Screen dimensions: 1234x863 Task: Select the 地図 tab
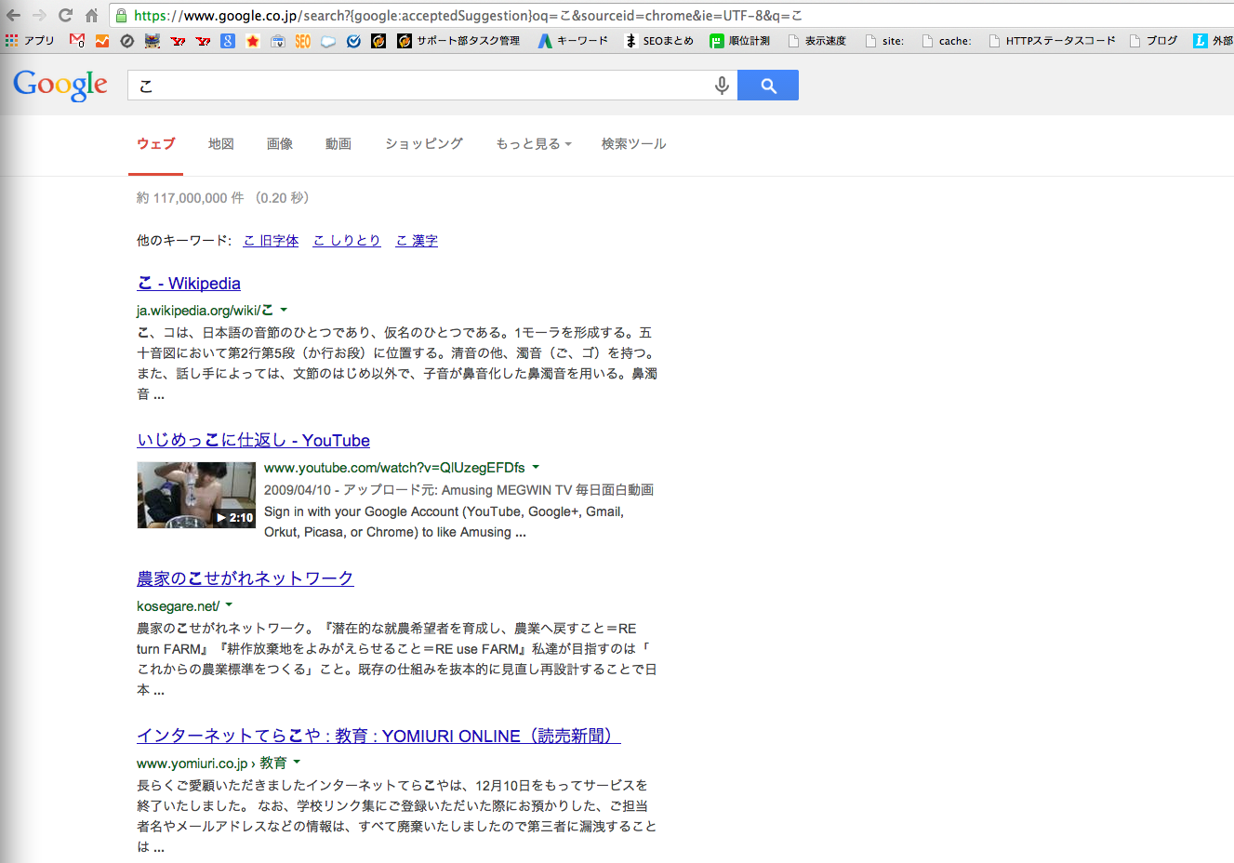(x=220, y=144)
